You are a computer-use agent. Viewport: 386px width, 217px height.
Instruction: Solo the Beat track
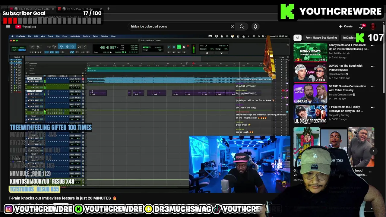(x=31, y=88)
